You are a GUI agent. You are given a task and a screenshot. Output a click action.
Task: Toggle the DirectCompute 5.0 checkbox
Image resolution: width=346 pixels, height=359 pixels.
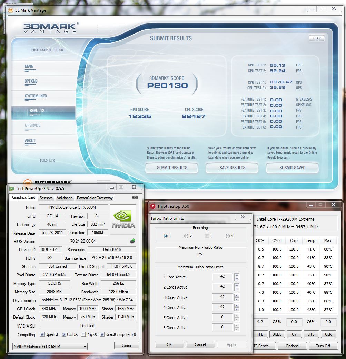102,334
